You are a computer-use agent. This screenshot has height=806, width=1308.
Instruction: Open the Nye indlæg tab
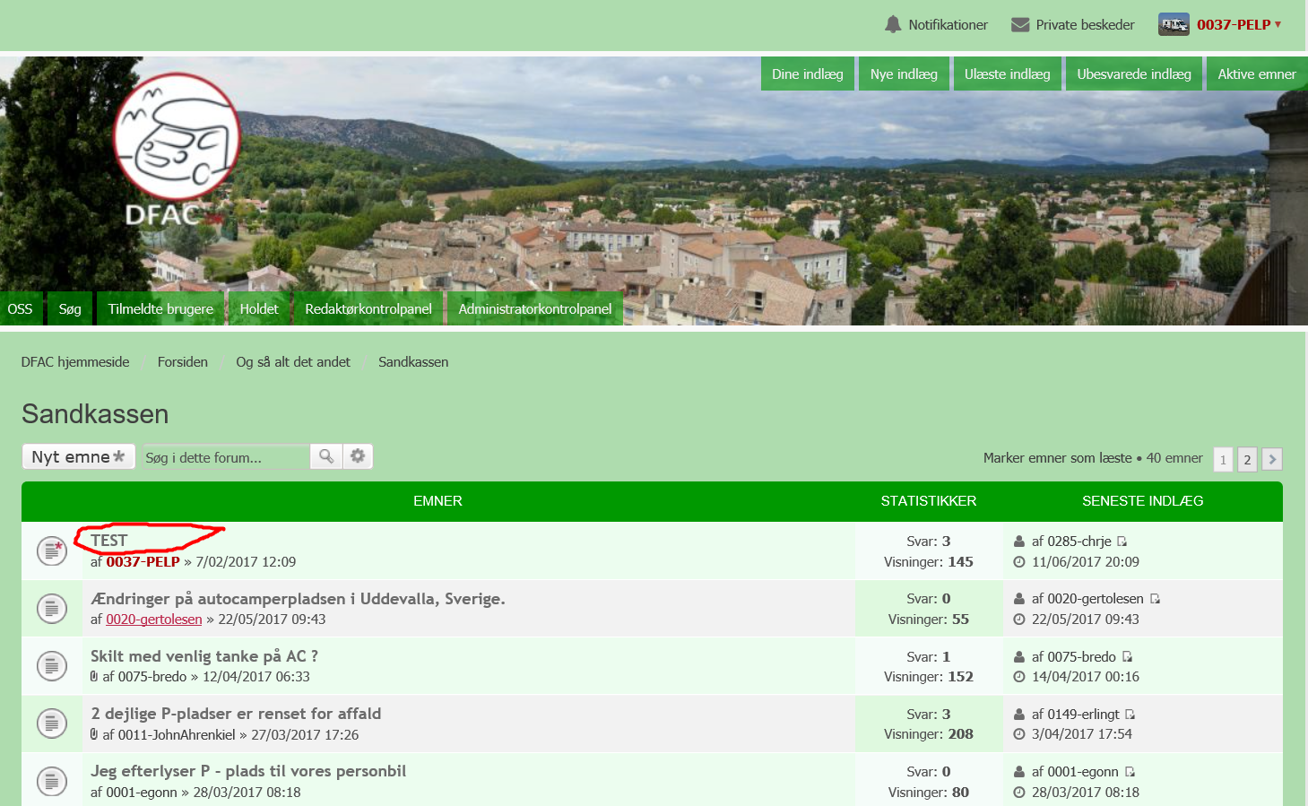click(x=904, y=74)
